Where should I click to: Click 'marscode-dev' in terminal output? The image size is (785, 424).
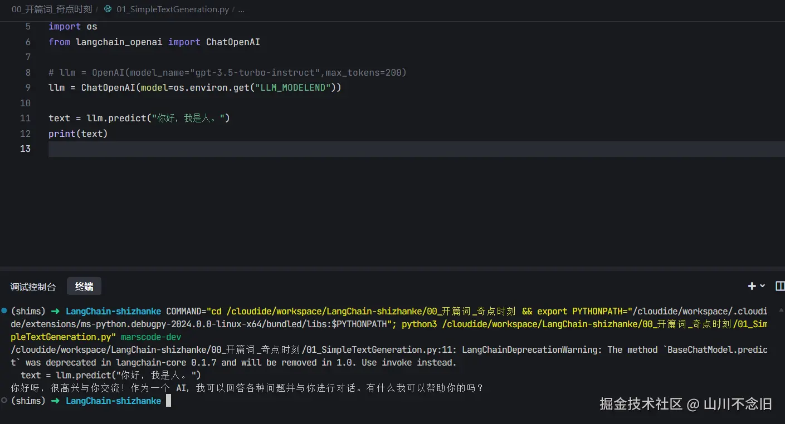(151, 337)
